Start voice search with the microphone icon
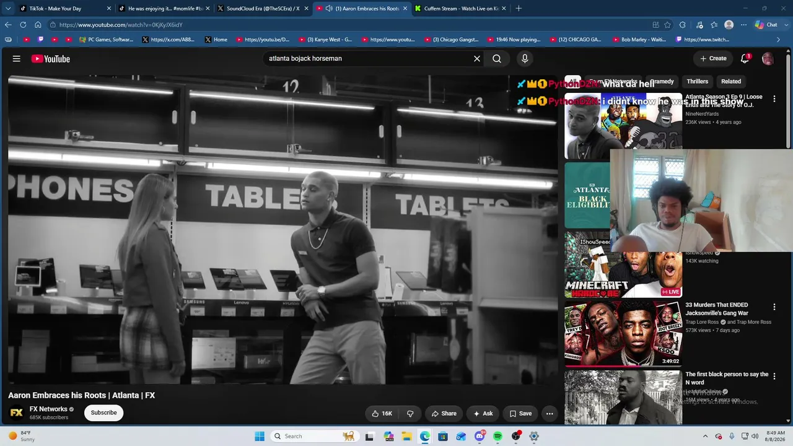This screenshot has height=446, width=793. [x=525, y=59]
